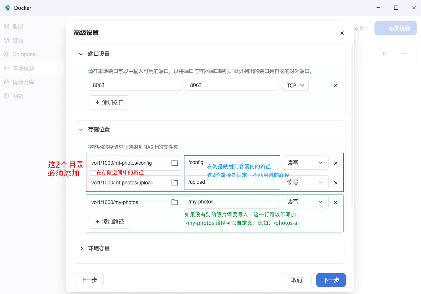Click the 添加端口 button
This screenshot has height=294, width=421.
click(109, 102)
